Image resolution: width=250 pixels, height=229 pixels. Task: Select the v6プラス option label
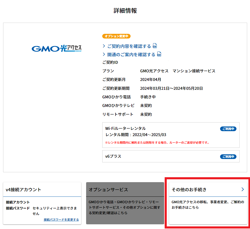point(113,156)
